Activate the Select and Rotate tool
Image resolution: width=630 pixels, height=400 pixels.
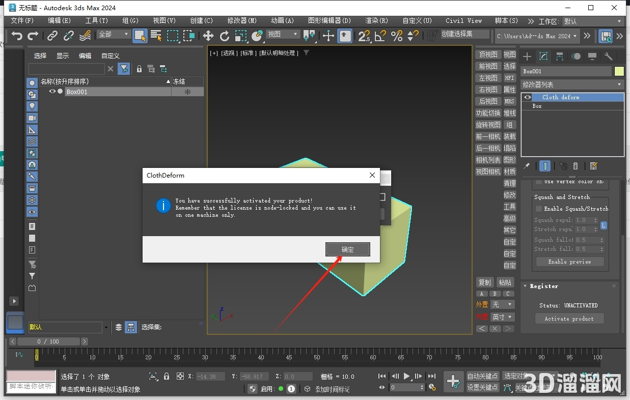click(x=225, y=36)
